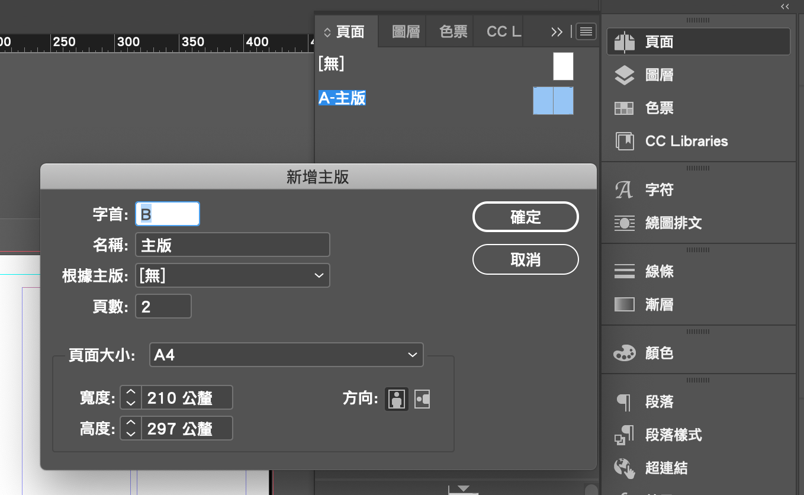Switch to the 色票 tab
This screenshot has height=495, width=804.
(x=454, y=32)
